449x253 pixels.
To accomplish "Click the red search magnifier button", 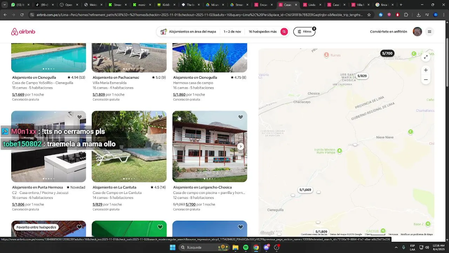I will pos(284,32).
